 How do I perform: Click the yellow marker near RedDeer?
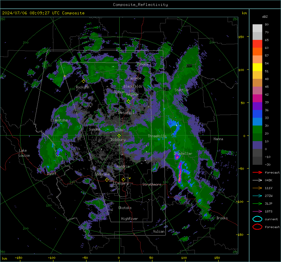click(x=128, y=101)
